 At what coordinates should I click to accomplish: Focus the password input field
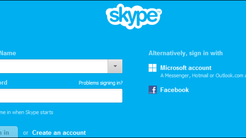[x=61, y=96]
